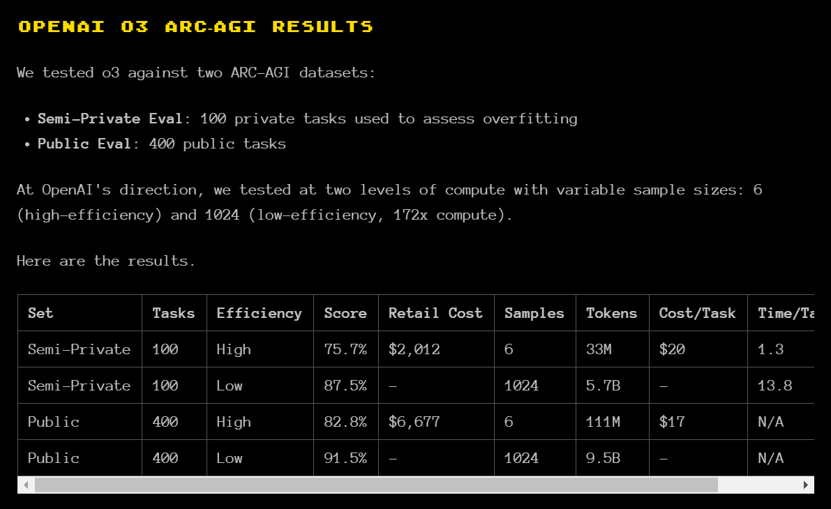Click the 'Tasks' column header
Viewport: 831px width, 509px height.
[x=174, y=313]
